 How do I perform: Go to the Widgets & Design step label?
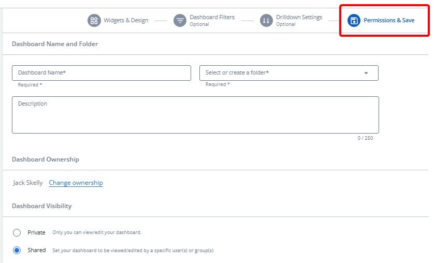(126, 21)
